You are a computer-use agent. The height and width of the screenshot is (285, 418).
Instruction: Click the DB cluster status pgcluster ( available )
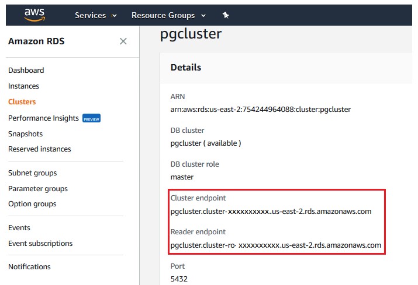click(206, 143)
